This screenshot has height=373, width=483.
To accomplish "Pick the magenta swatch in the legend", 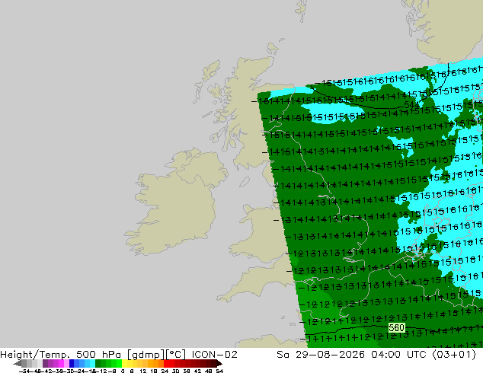I will pos(61,363).
